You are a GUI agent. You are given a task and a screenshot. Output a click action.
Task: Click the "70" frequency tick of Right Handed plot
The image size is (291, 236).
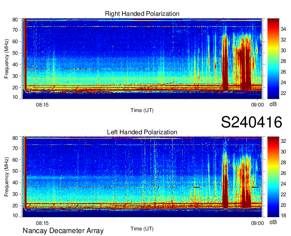coord(15,30)
